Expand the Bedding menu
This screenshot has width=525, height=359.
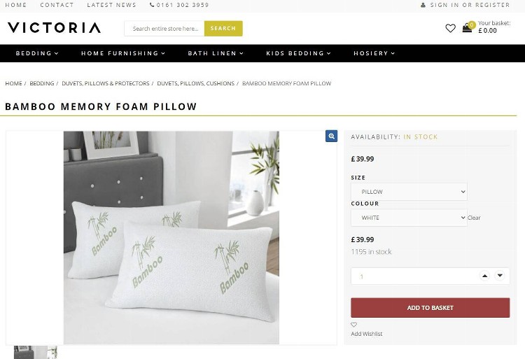[x=37, y=53]
